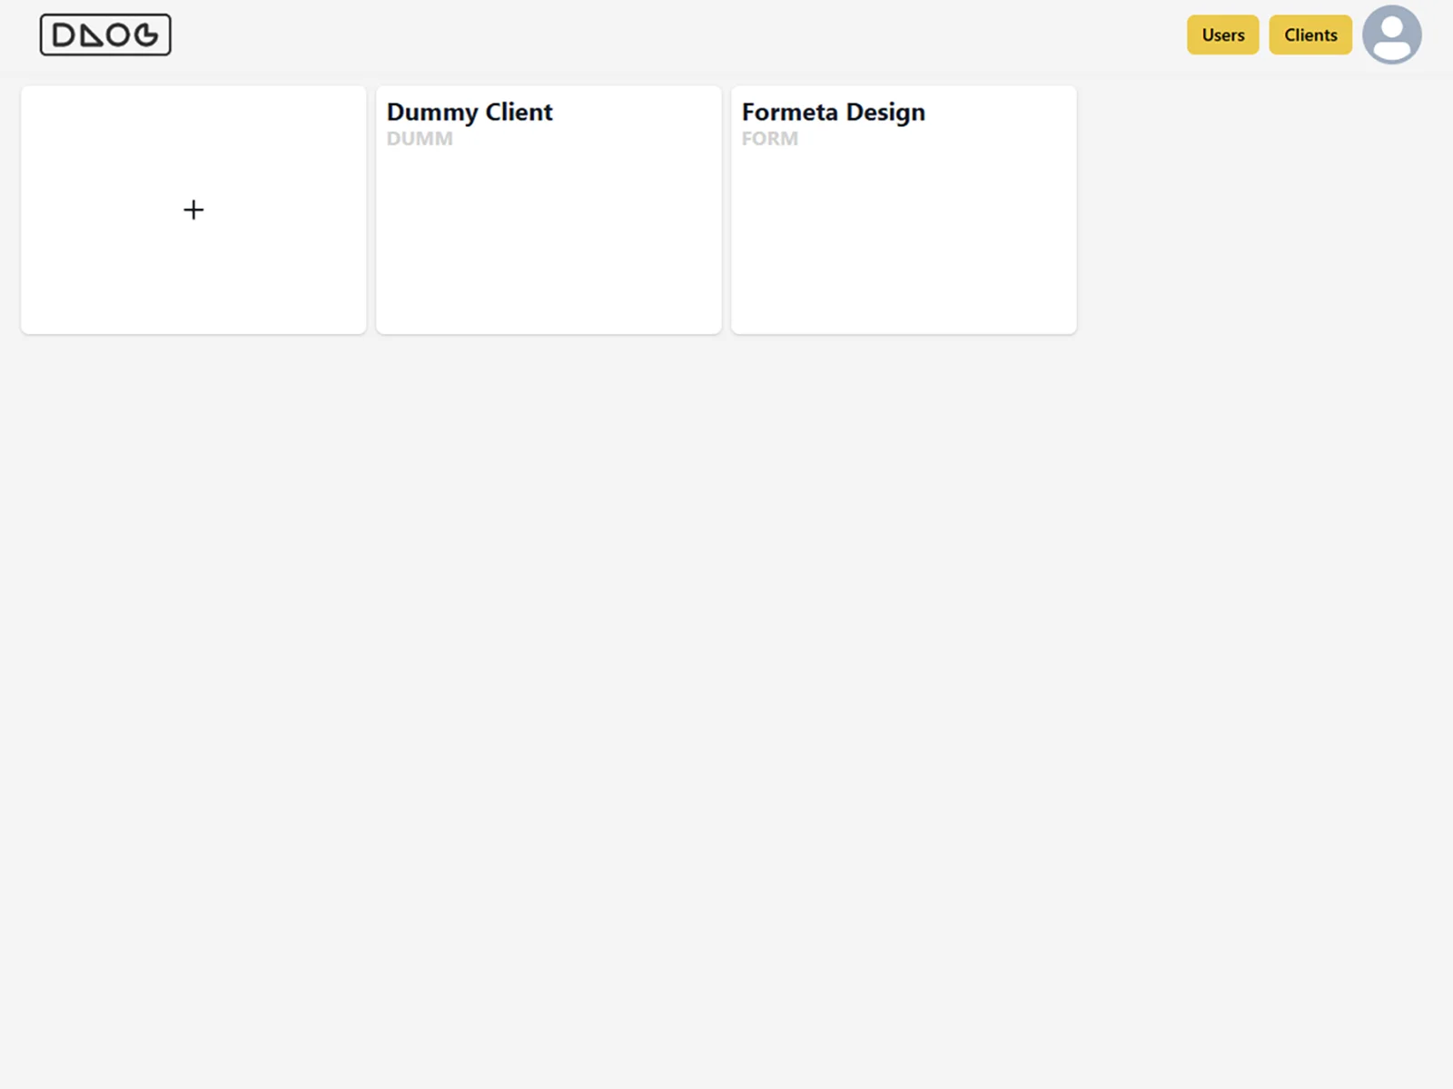Click the Dummy Client title text
Image resolution: width=1453 pixels, height=1089 pixels.
[x=470, y=112]
